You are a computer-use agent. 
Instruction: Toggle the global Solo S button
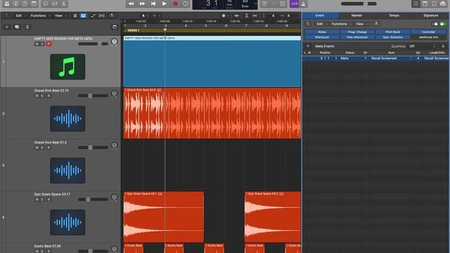(27, 27)
